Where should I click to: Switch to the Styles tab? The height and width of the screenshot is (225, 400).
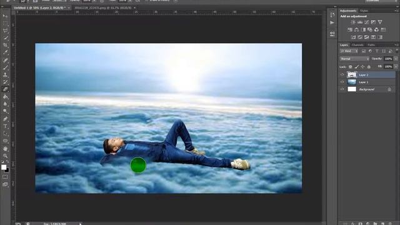coord(364,11)
